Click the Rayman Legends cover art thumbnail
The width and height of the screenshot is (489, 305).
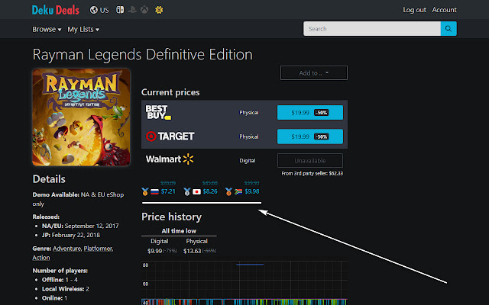tap(81, 117)
